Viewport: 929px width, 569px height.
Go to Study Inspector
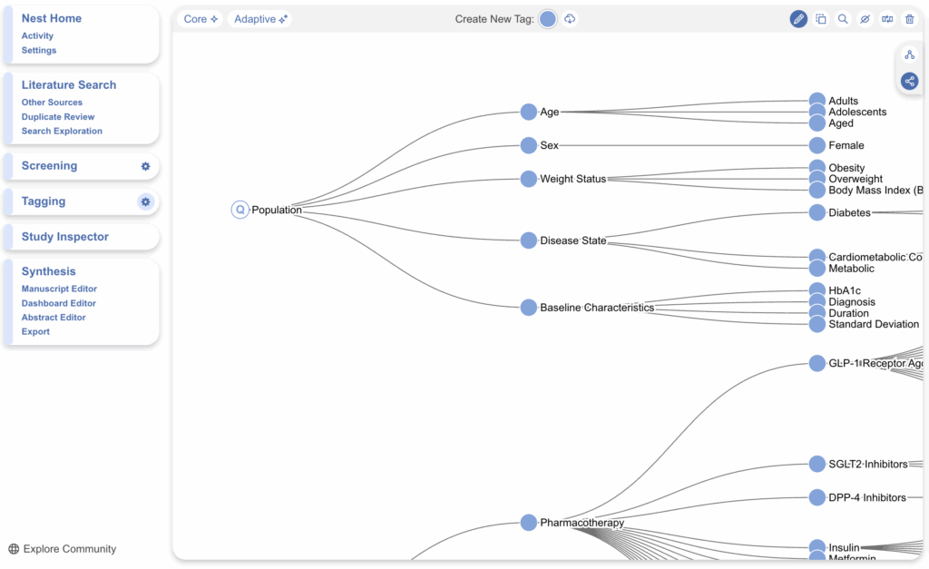(x=65, y=237)
